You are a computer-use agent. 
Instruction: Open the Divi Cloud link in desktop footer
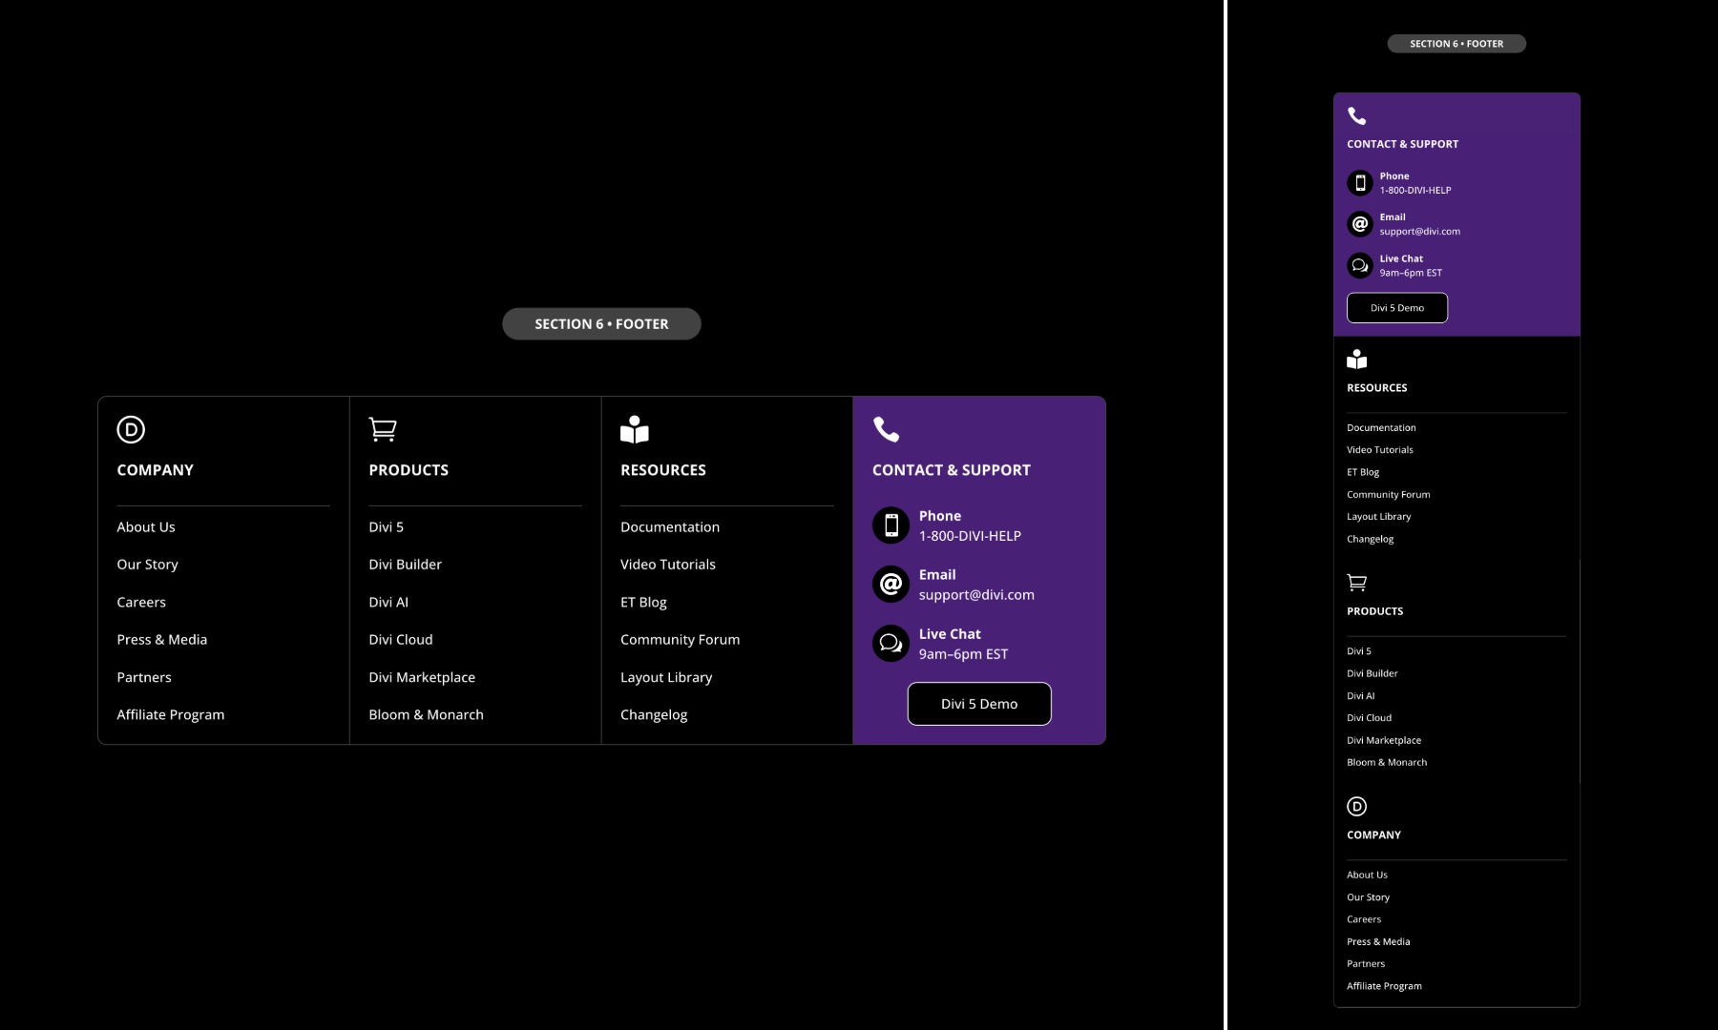click(401, 639)
